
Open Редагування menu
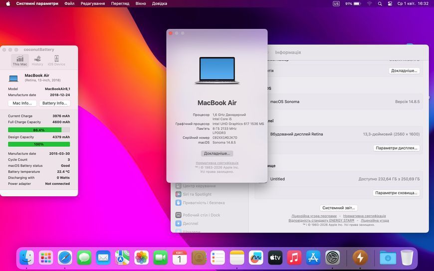coord(93,3)
